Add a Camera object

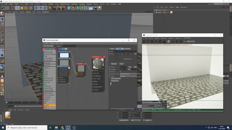coord(95,8)
